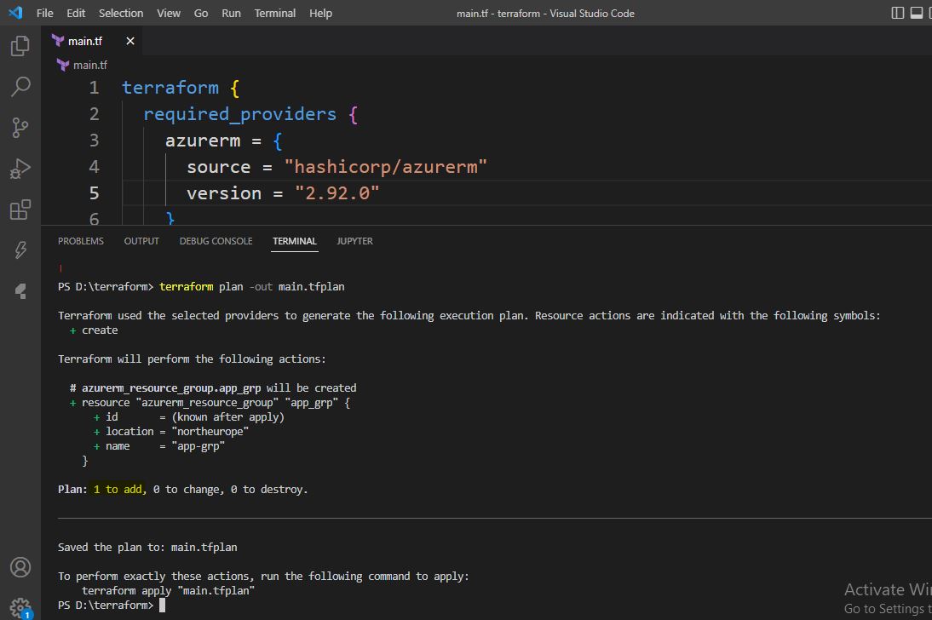Open the Extensions view icon

20,210
